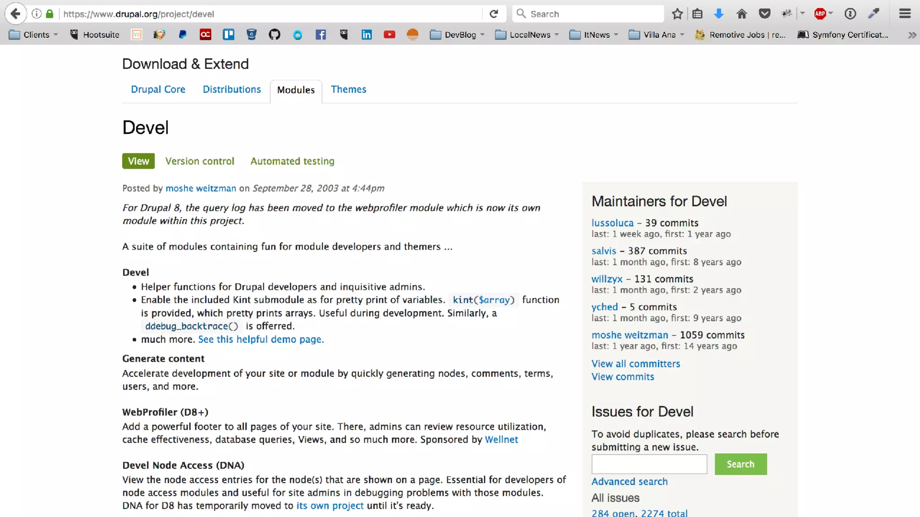920x517 pixels.
Task: Open the Version control tab
Action: 199,161
